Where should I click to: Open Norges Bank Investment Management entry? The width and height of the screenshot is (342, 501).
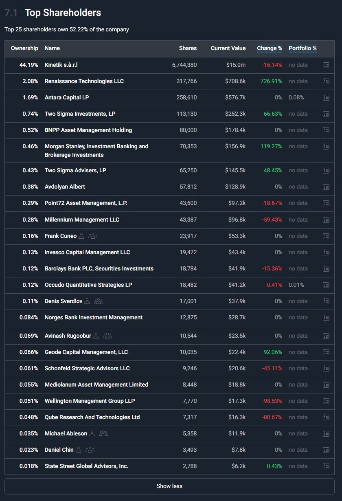[94, 317]
